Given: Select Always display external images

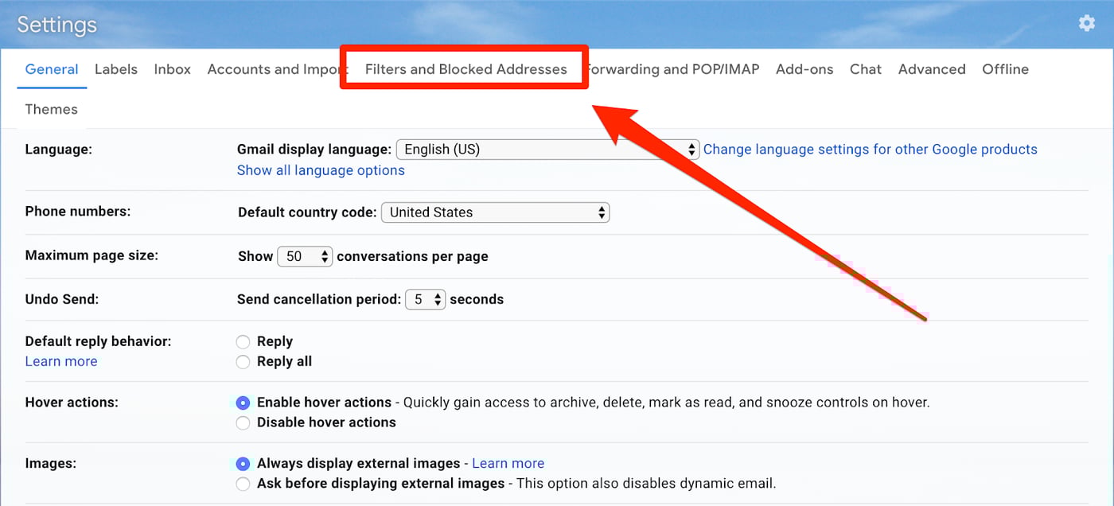Looking at the screenshot, I should [243, 464].
